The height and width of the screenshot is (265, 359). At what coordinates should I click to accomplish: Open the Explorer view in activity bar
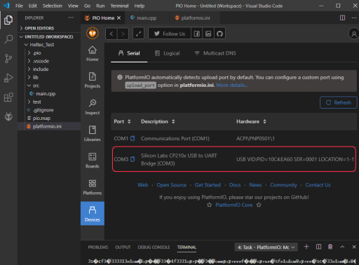click(x=8, y=20)
